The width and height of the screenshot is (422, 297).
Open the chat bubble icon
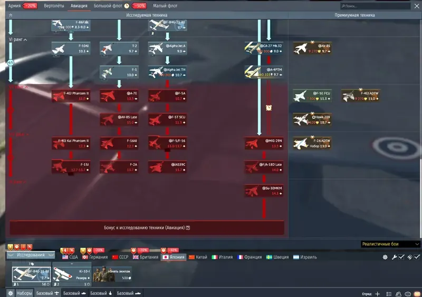[408, 294]
